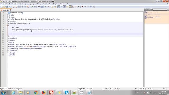
Task: Copy selection with the Copy icon
Action: [x=25, y=7]
